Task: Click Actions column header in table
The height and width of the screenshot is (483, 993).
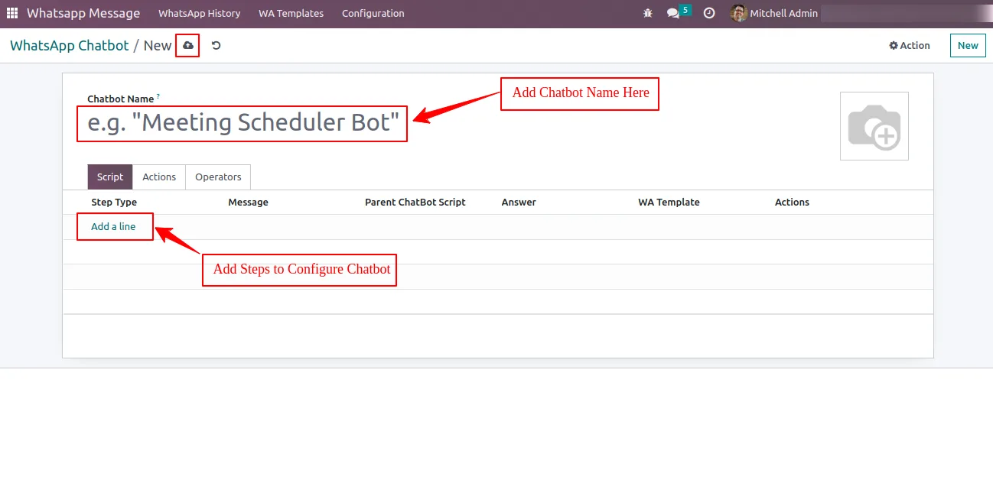Action: 792,203
